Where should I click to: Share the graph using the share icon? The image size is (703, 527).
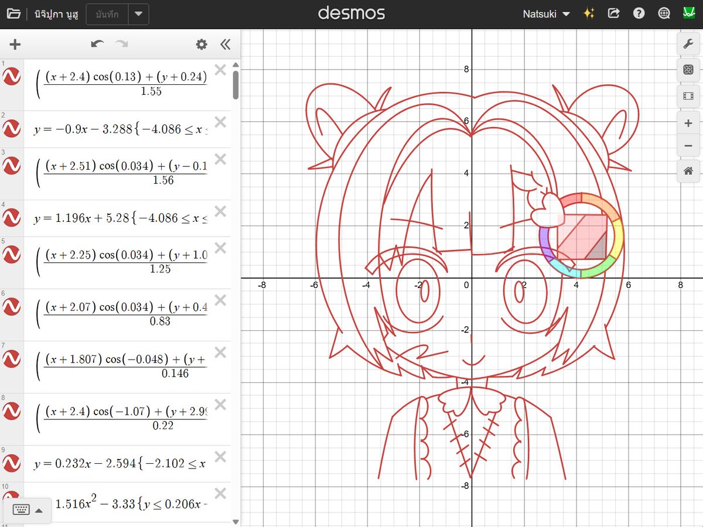click(x=613, y=13)
